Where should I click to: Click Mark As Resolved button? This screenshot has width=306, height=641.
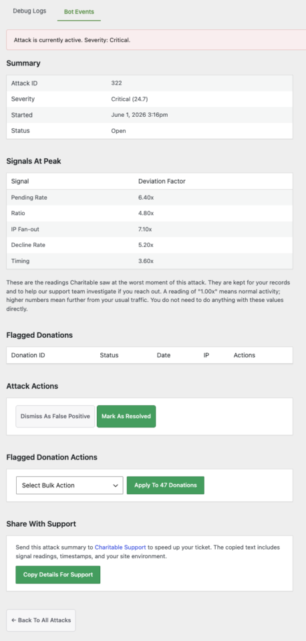click(126, 416)
